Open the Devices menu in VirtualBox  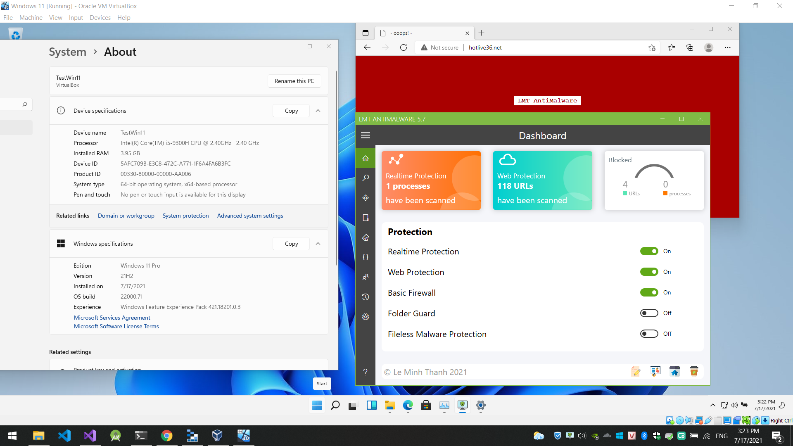tap(100, 18)
